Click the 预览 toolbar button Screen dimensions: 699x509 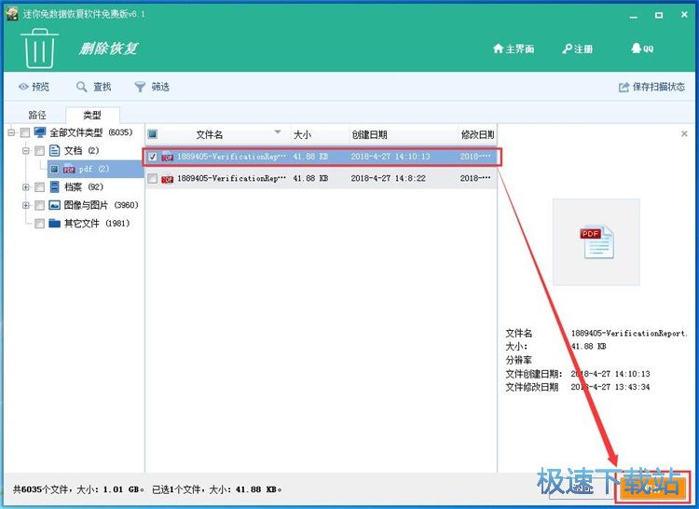34,87
